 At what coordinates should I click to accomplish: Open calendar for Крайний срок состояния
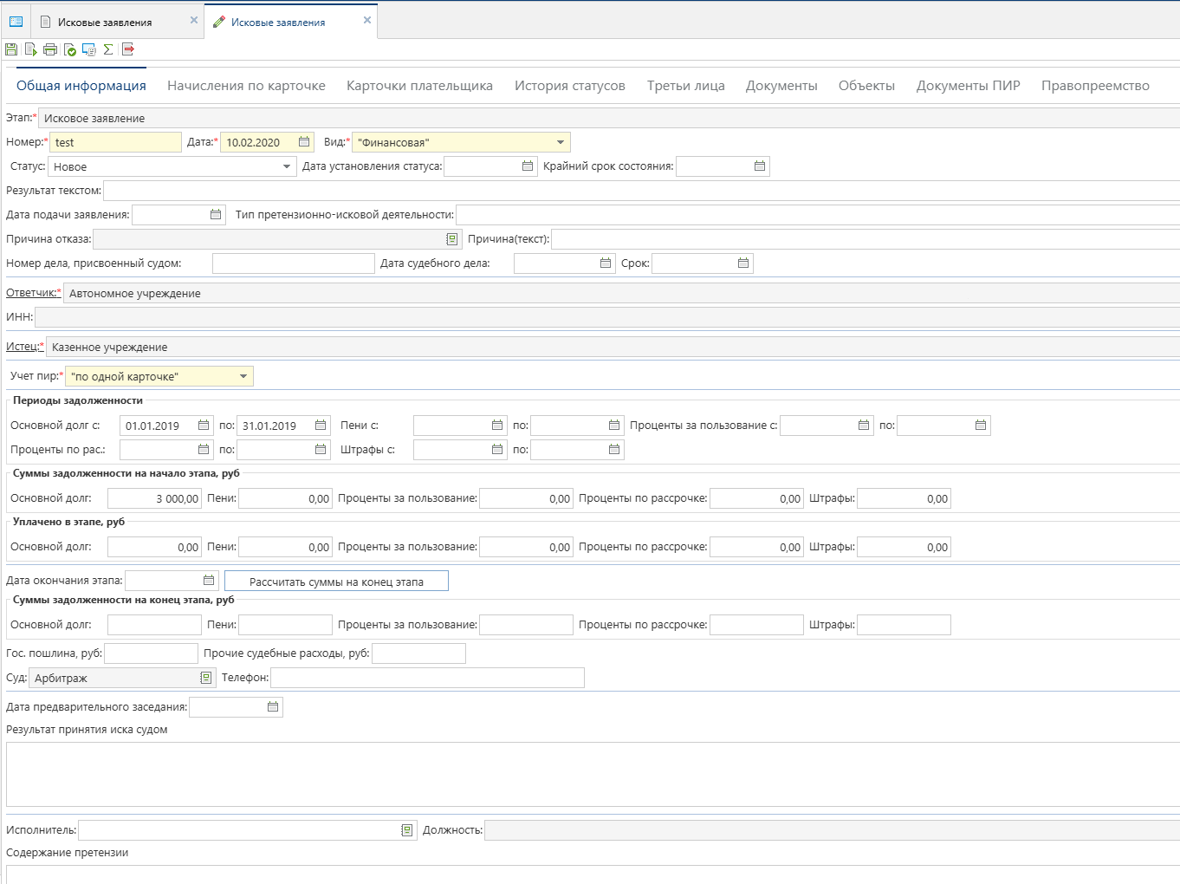(760, 166)
